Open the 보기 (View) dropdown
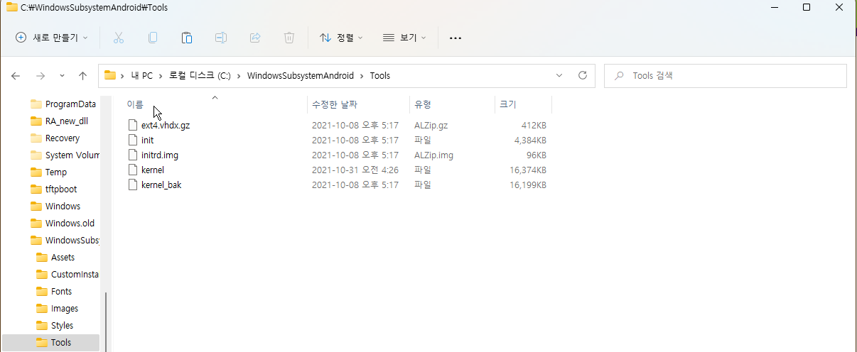Screen dimensions: 857x352 tap(404, 38)
